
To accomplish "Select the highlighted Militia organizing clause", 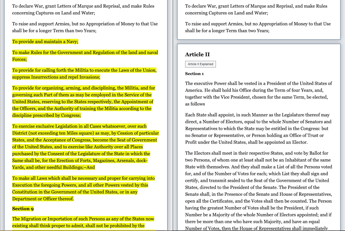I will coord(83,101).
